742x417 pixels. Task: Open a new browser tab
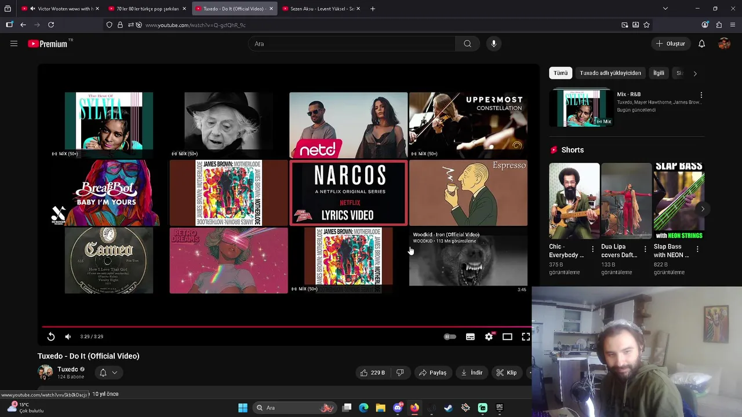tap(373, 9)
